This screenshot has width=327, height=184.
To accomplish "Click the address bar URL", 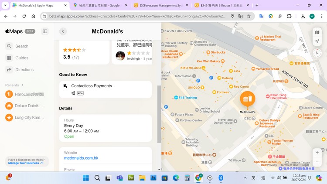I will point(137,16).
